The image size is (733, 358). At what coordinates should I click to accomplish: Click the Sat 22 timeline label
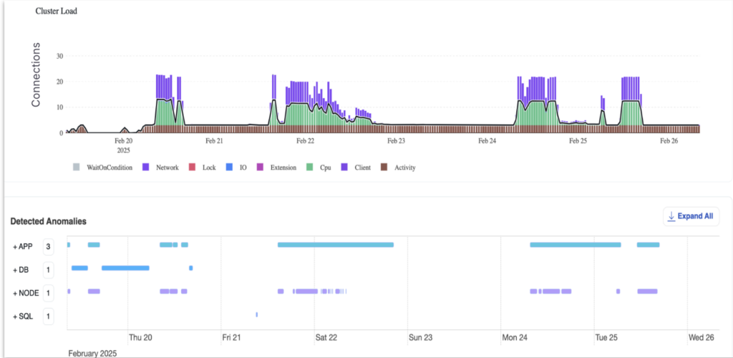tap(326, 337)
